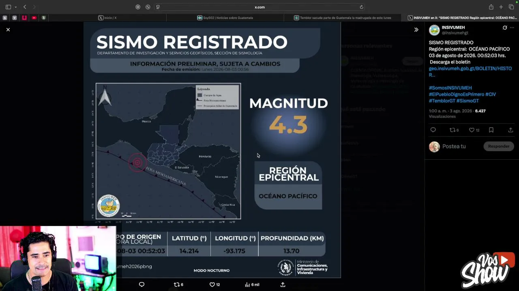Open the #ElPuebloDignoEsPrimero hashtag
519x291 pixels.
click(457, 94)
